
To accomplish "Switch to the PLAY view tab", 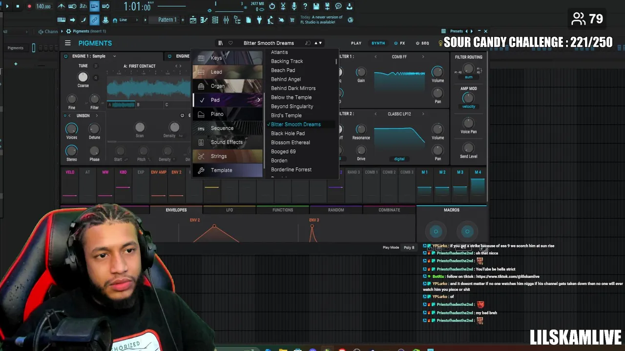I will (356, 43).
